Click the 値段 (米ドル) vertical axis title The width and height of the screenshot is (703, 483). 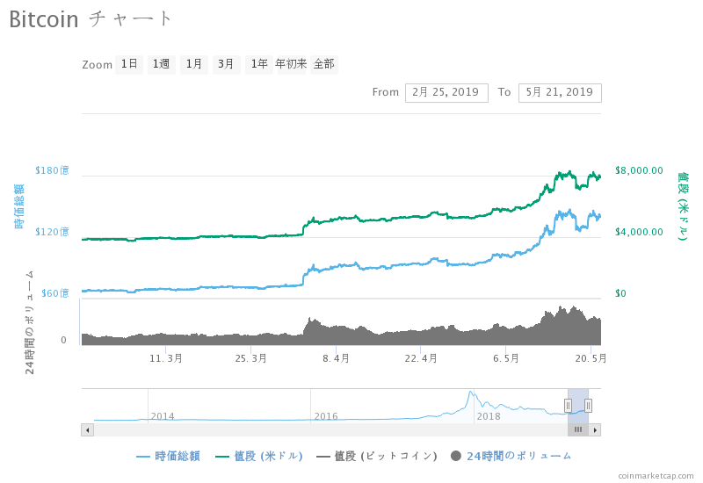[x=683, y=206]
